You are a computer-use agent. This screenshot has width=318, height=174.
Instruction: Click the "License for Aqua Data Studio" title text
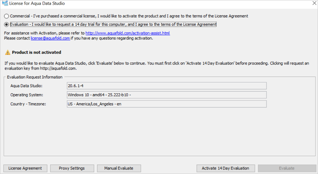[34, 3]
